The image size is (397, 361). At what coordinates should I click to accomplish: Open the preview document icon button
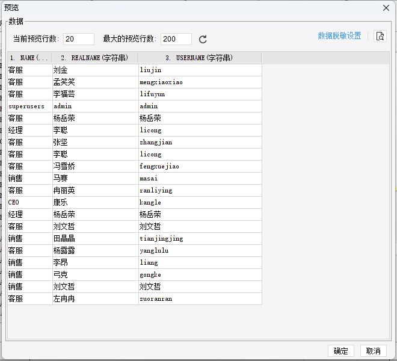point(380,36)
